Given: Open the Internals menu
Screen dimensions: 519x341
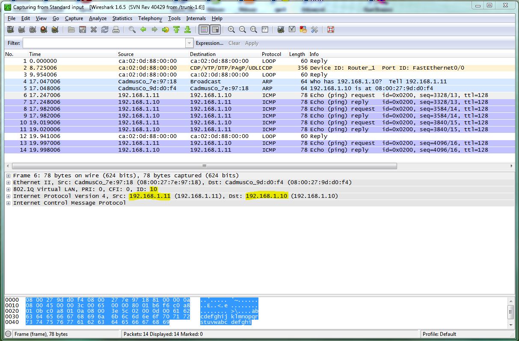Looking at the screenshot, I should (x=196, y=18).
